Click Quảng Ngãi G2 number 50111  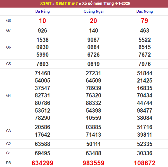pyautogui.click(x=94, y=144)
